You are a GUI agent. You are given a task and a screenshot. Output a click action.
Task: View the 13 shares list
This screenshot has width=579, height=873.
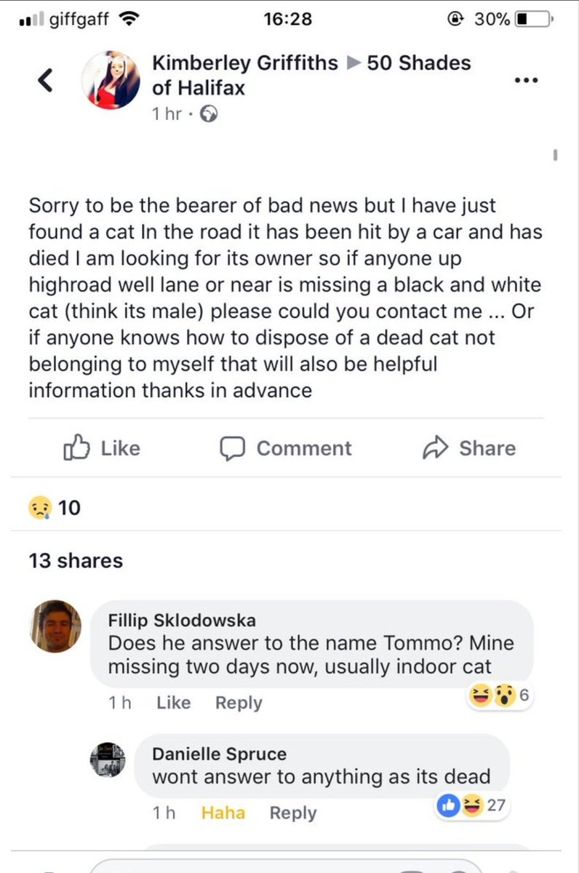(x=76, y=561)
